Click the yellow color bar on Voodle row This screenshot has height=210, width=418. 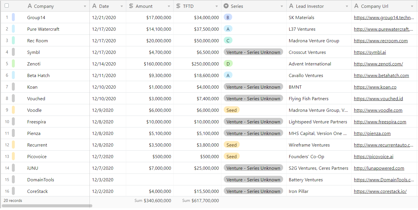pos(13,110)
